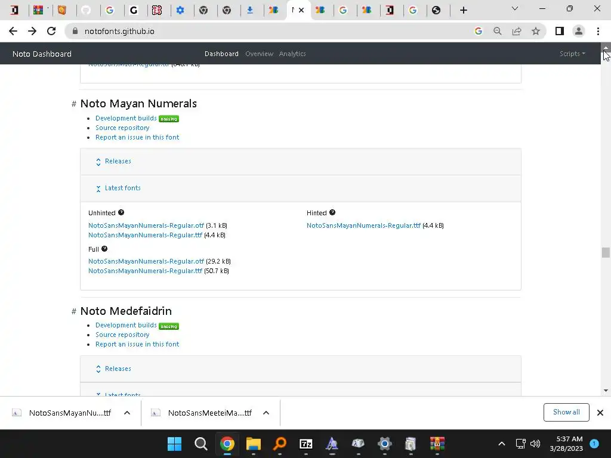Screen dimensions: 611x458
Task: Open options for NotoSansMayanNu download
Action: [127, 413]
